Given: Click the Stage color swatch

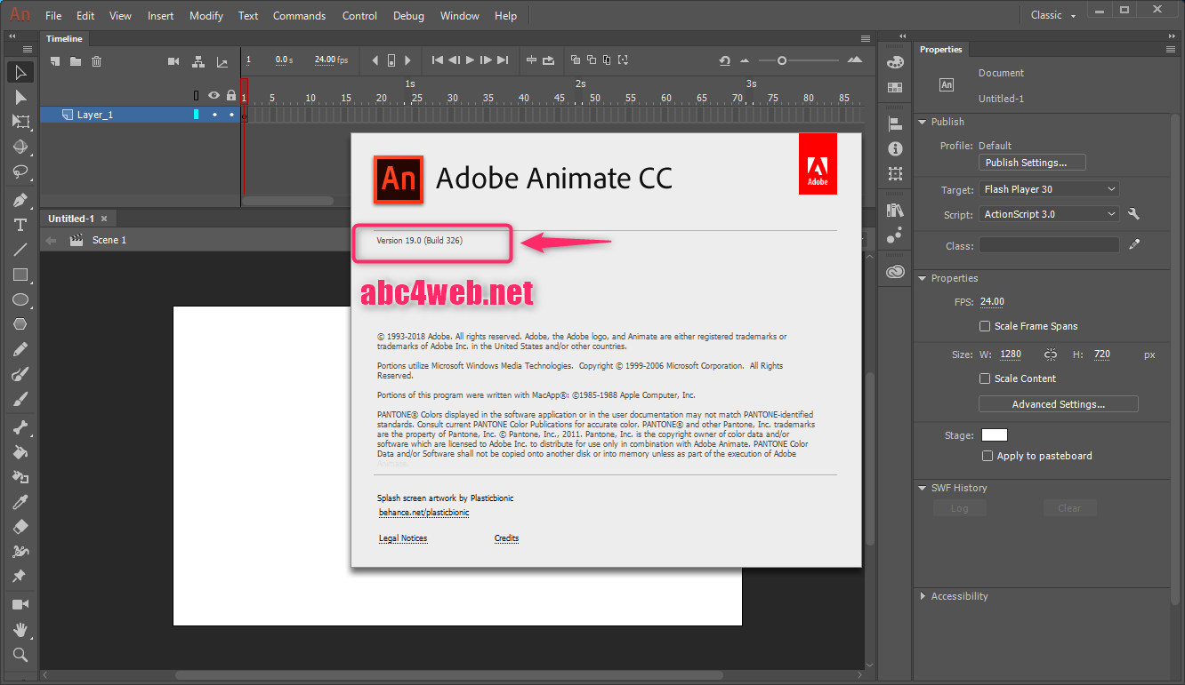Looking at the screenshot, I should [x=994, y=434].
